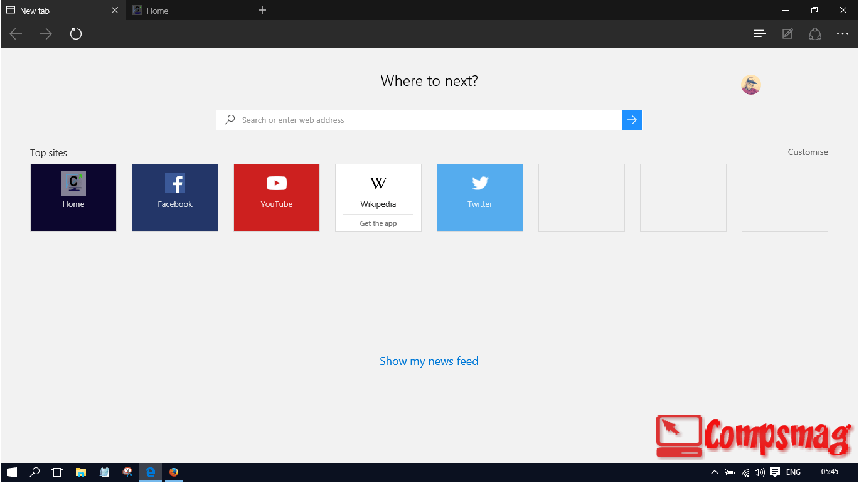Open the Facebook top site tile
Image resolution: width=859 pixels, height=483 pixels.
175,198
